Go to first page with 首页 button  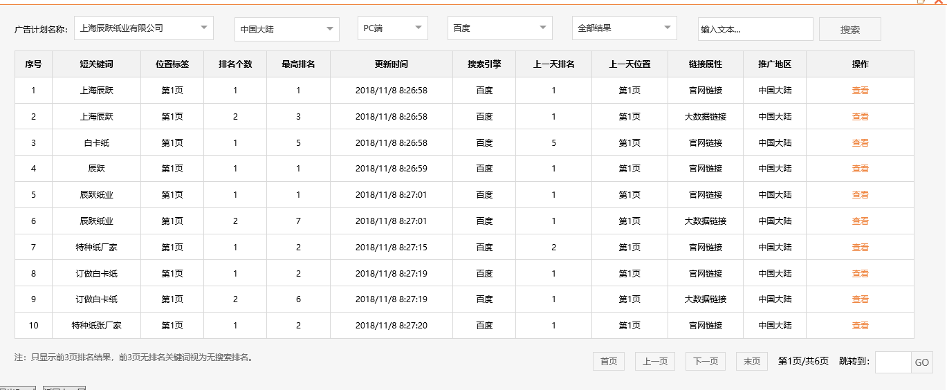(609, 361)
